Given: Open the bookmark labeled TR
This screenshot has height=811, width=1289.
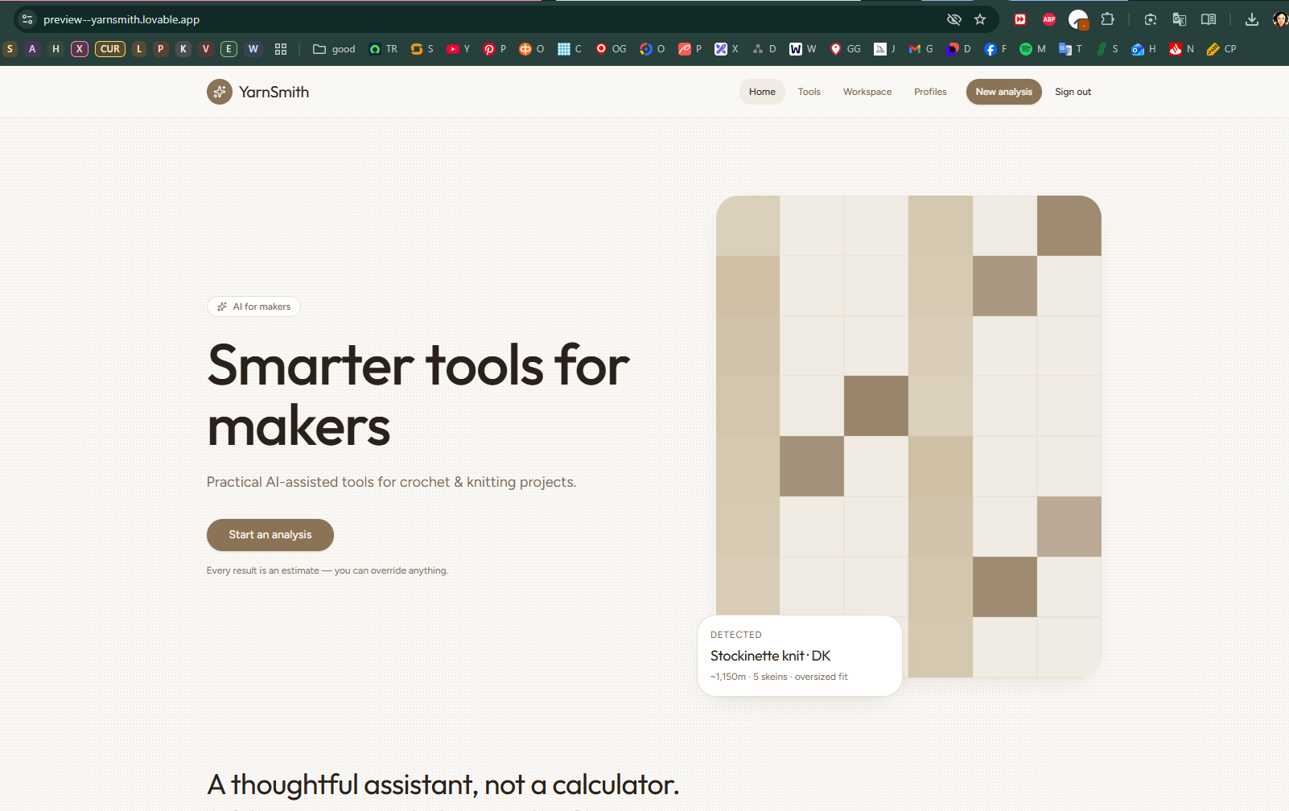Looking at the screenshot, I should 384,49.
